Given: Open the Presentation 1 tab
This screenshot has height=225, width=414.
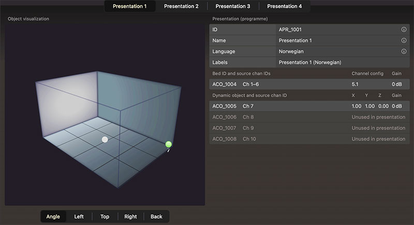Looking at the screenshot, I should click(x=129, y=6).
